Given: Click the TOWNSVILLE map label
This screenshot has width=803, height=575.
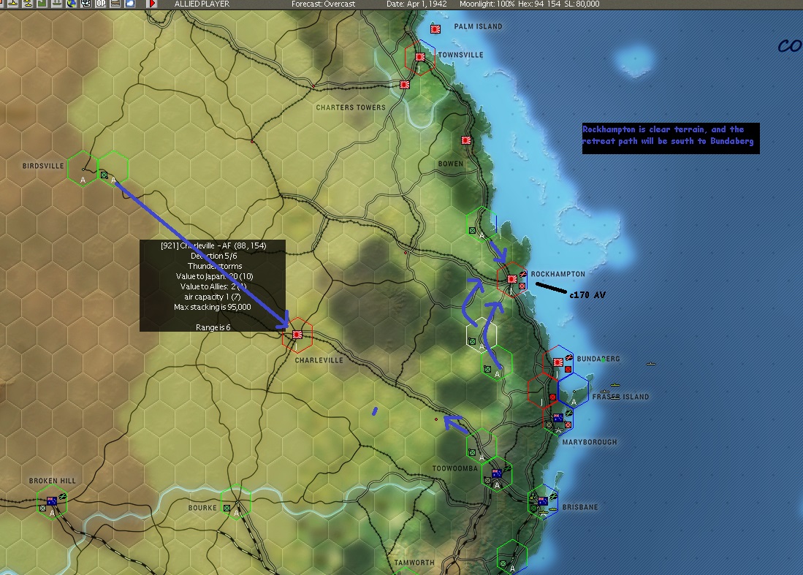Looking at the screenshot, I should point(460,55).
